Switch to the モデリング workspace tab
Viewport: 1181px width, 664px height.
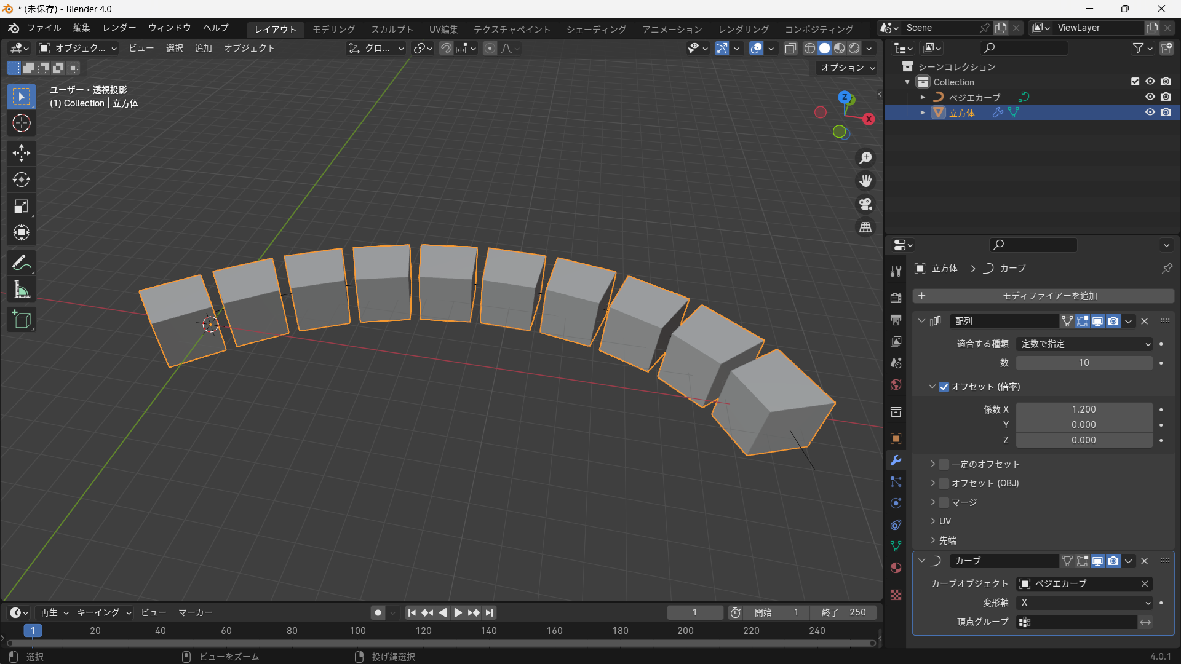click(x=333, y=30)
